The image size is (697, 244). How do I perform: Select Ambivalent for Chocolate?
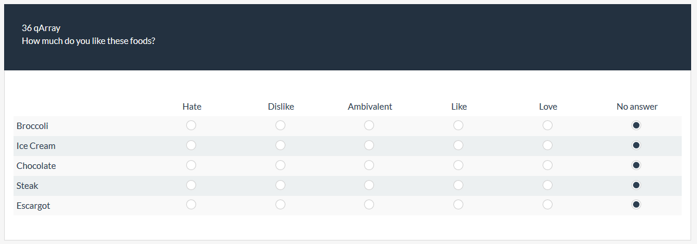coord(369,165)
